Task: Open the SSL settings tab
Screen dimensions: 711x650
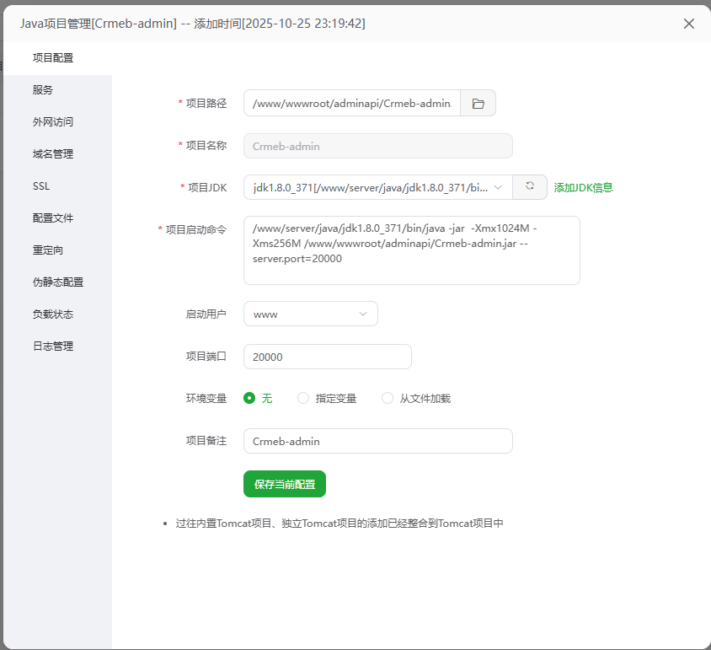Action: point(41,185)
